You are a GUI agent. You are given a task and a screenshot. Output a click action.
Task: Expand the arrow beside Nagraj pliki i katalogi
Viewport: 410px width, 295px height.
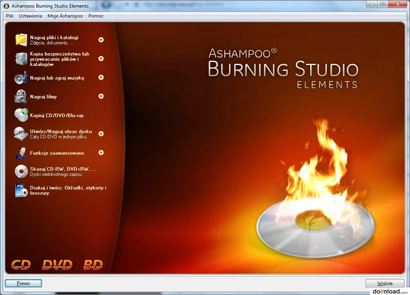click(101, 40)
